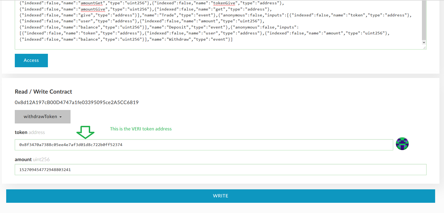Click the token address label
The width and height of the screenshot is (444, 213).
pyautogui.click(x=30, y=132)
